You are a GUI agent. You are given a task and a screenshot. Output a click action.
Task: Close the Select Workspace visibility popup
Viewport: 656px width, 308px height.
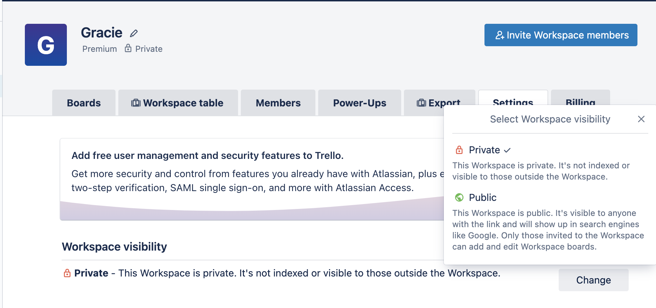point(641,119)
